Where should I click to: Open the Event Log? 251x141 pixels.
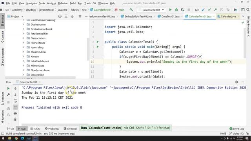236,128
